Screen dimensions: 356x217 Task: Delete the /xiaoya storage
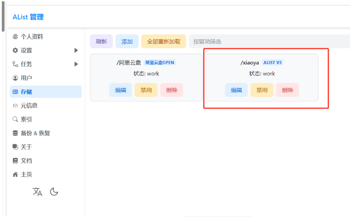click(287, 90)
